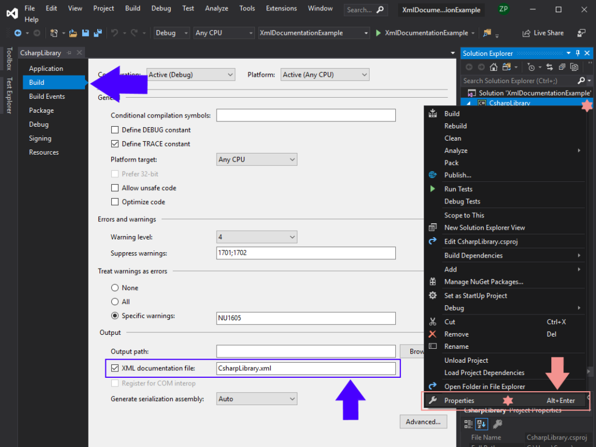Click the Find in Files toolbar icon
Viewport: 596px width, 447px height.
pyautogui.click(x=487, y=33)
